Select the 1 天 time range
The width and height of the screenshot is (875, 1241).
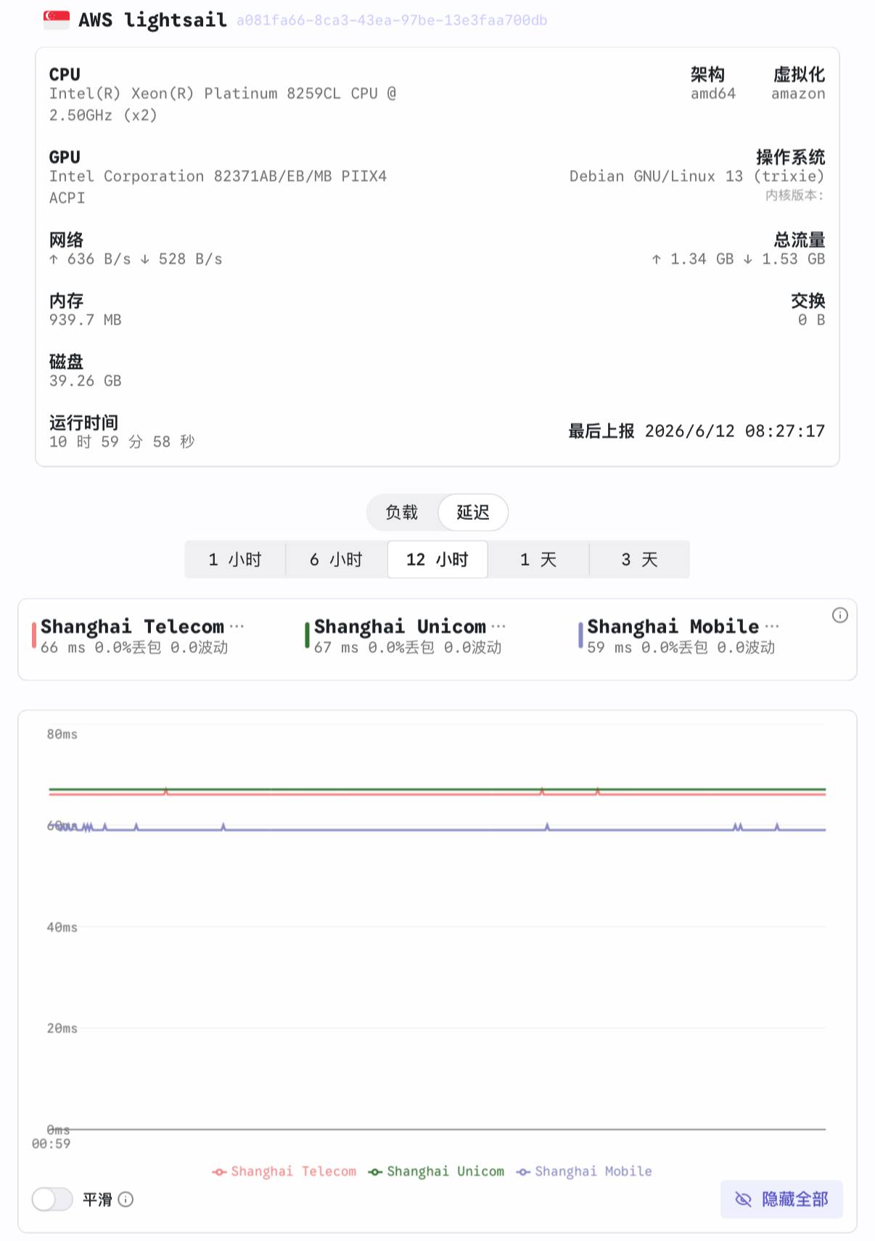(538, 560)
